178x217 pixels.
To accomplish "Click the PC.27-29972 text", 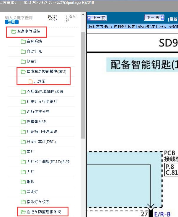I will click(53, 18).
